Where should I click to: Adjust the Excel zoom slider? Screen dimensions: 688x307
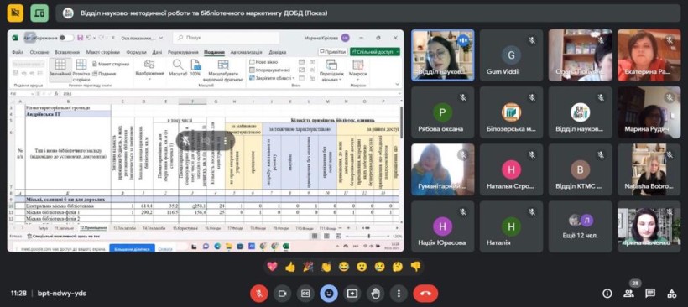point(369,236)
